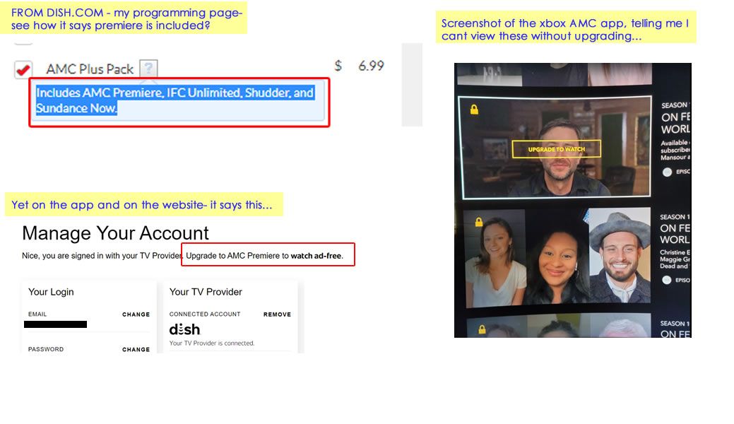
Task: Click the lock icon on the highlighted episode
Action: pyautogui.click(x=474, y=110)
